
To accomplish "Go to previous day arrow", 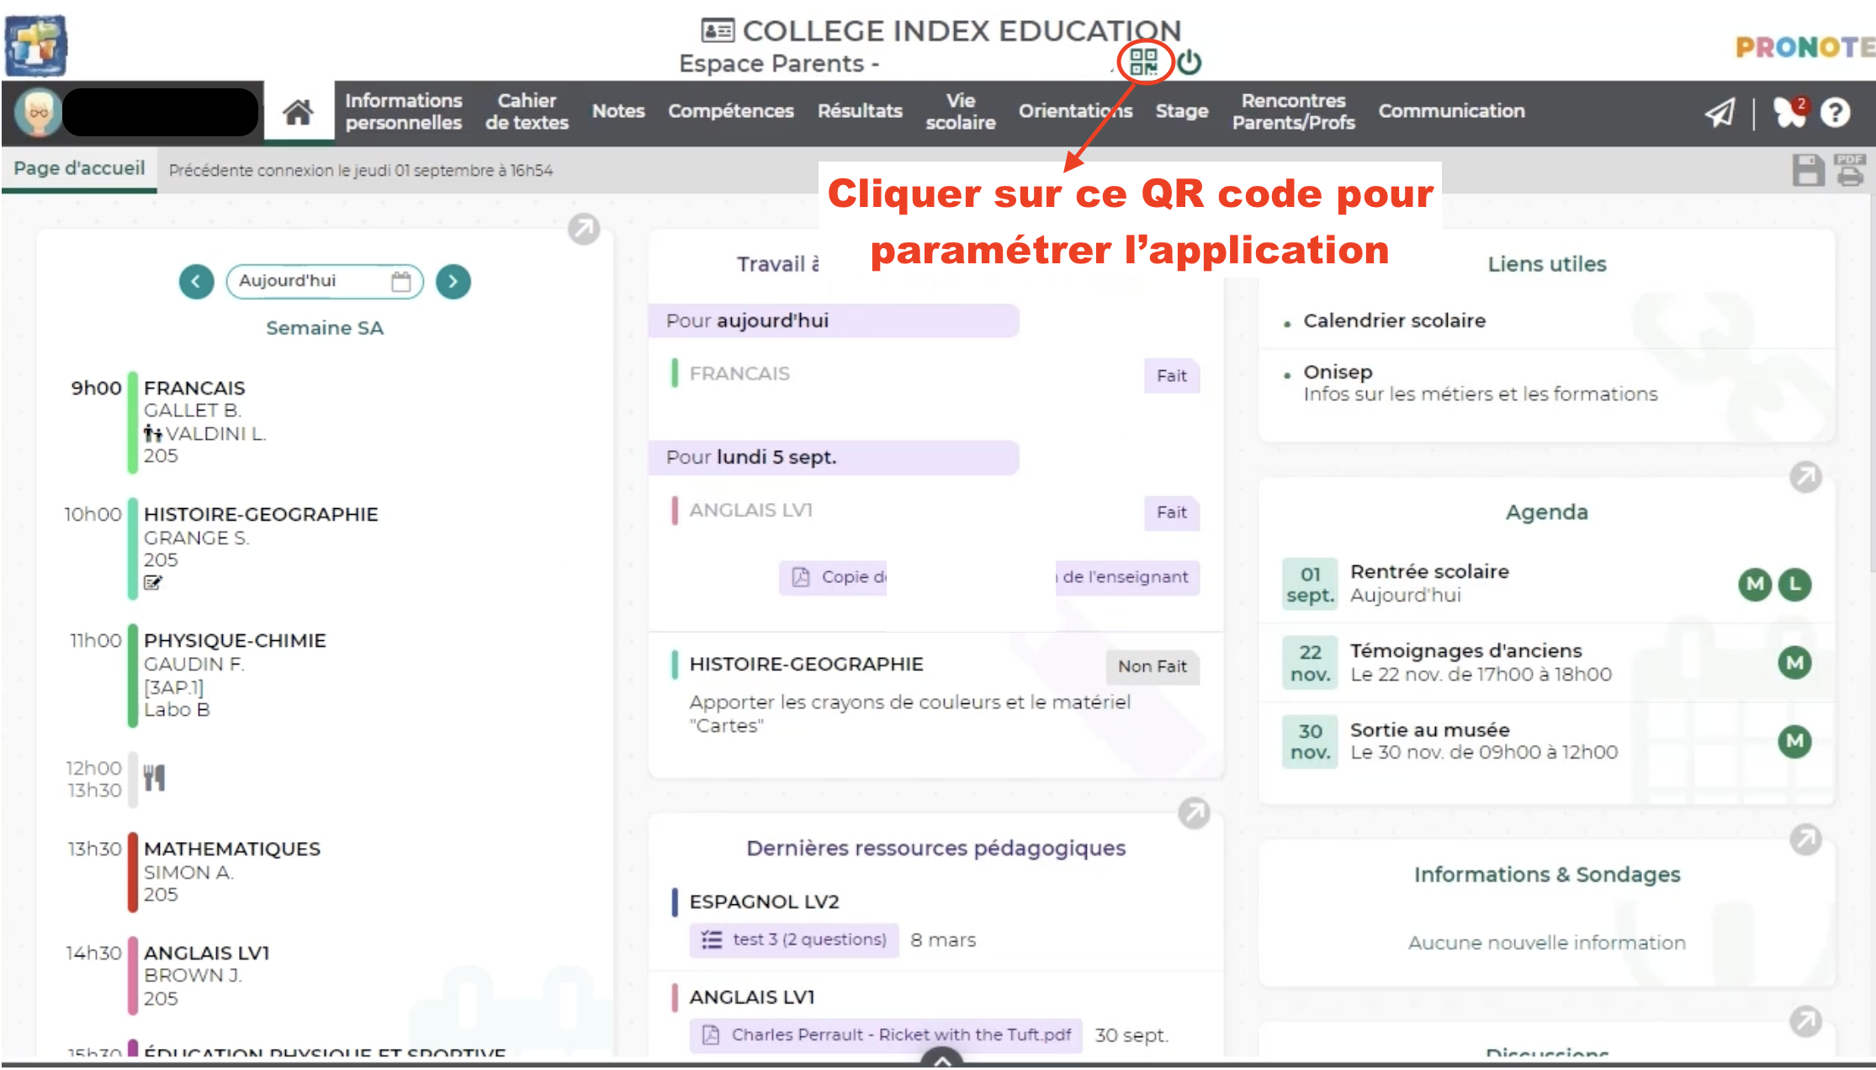I will pyautogui.click(x=196, y=281).
